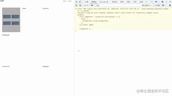Open the DevTools three-dot menu

pyautogui.click(x=166, y=2)
